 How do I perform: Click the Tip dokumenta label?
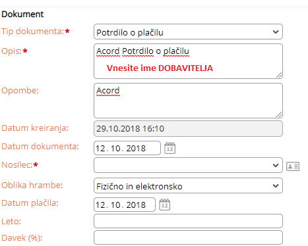point(33,32)
